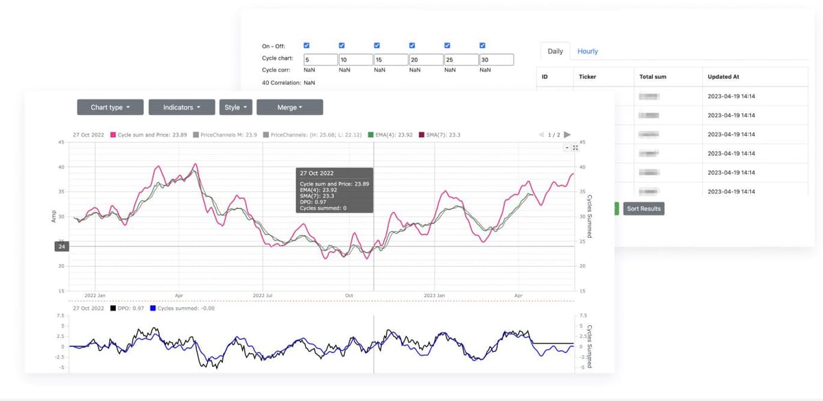Click the green EMA(4) legend marker
The height and width of the screenshot is (401, 823).
pyautogui.click(x=371, y=135)
